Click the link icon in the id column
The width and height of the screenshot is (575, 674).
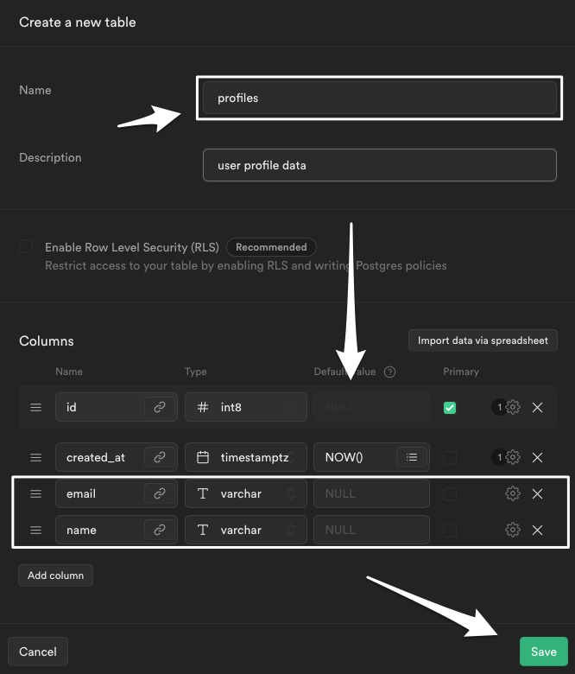(x=160, y=407)
